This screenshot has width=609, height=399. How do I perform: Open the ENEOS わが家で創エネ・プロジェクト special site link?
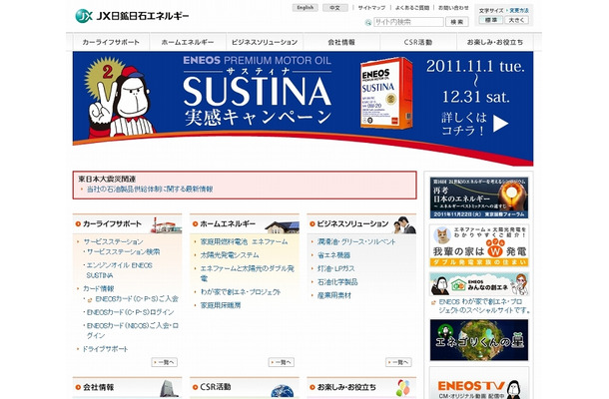coord(484,306)
